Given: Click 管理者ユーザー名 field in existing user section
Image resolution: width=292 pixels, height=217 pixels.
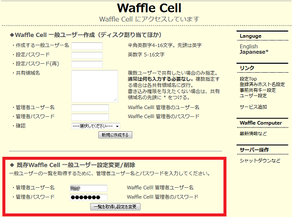Looking at the screenshot, I should pyautogui.click(x=89, y=188).
